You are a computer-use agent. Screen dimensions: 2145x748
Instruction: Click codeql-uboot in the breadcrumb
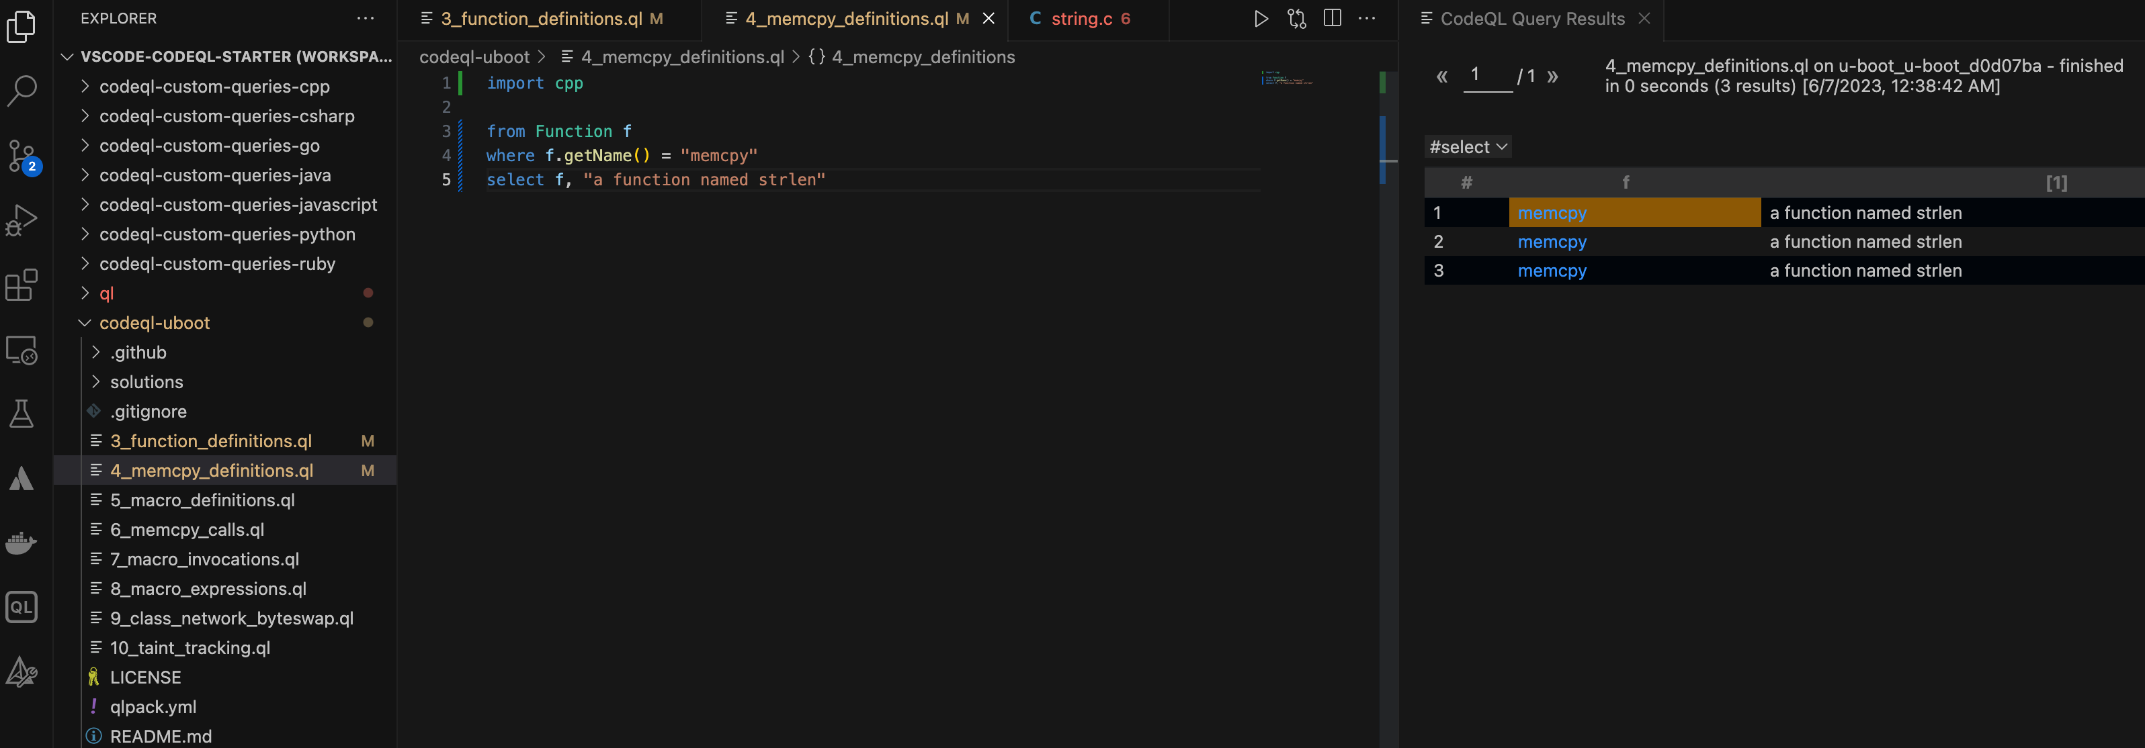coord(474,58)
